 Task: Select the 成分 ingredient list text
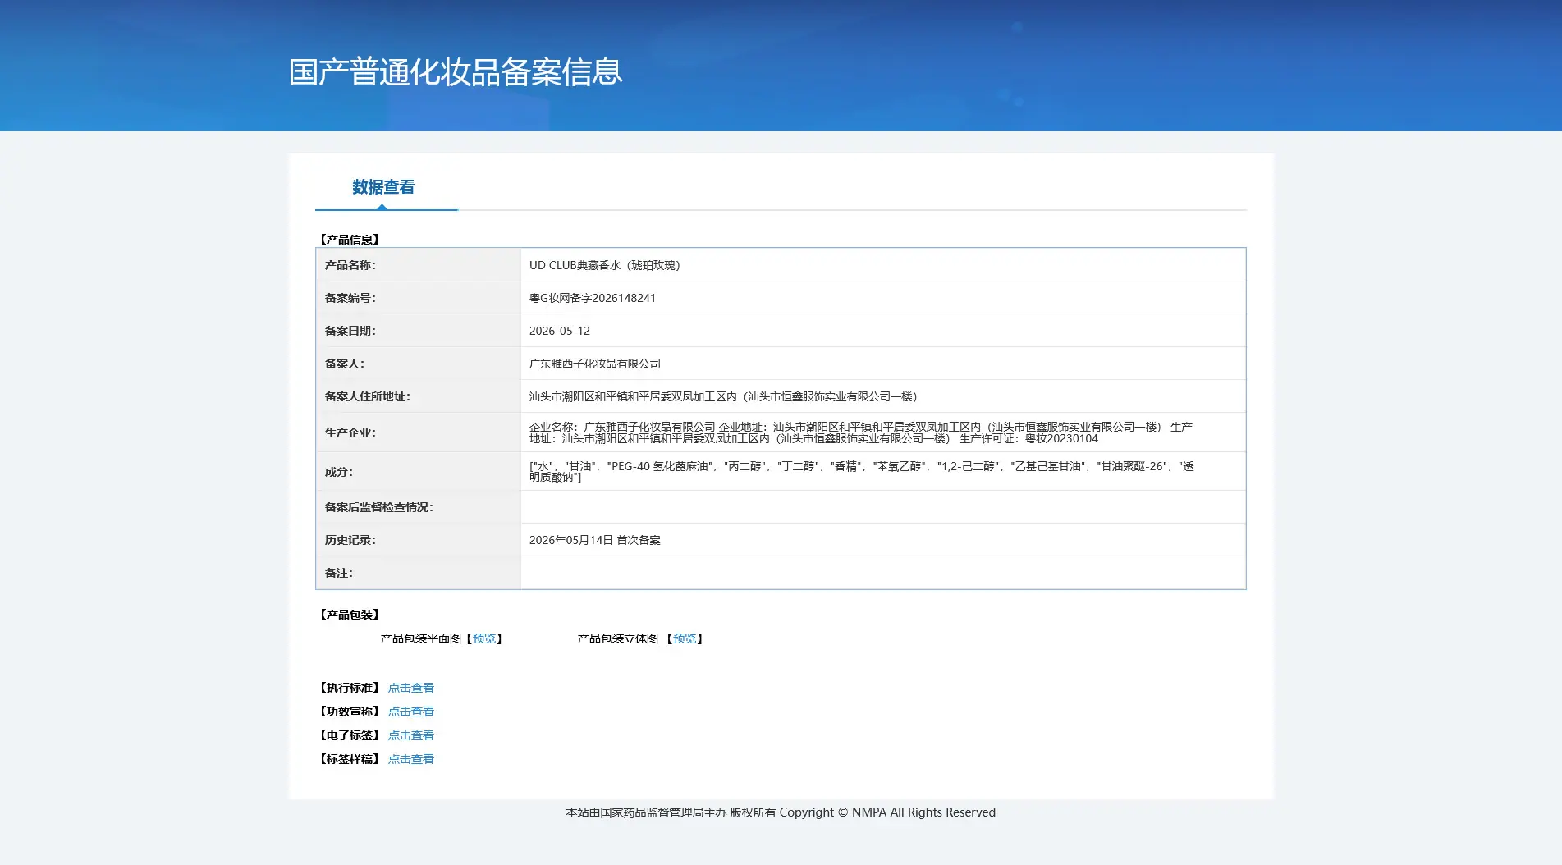click(862, 471)
